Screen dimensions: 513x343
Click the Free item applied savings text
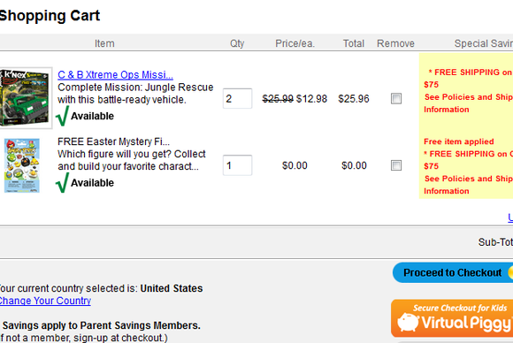pyautogui.click(x=459, y=141)
